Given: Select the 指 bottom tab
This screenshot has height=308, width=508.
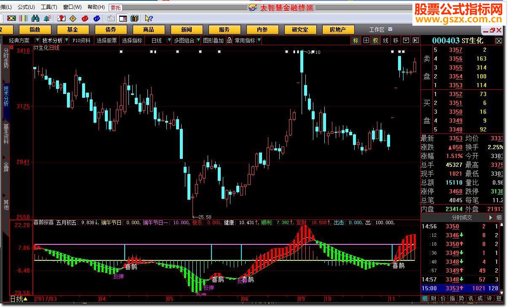Looking at the screenshot, I should (453, 299).
